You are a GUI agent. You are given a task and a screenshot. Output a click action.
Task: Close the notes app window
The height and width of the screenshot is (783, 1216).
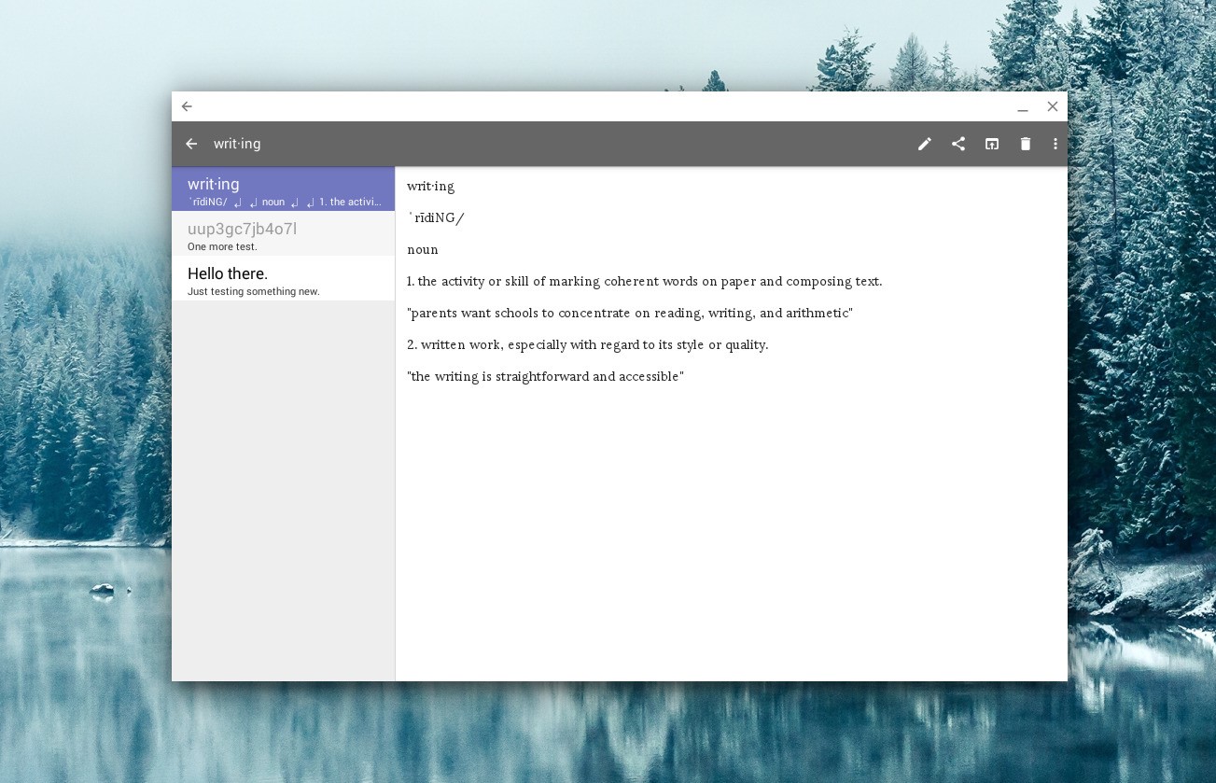click(x=1053, y=106)
